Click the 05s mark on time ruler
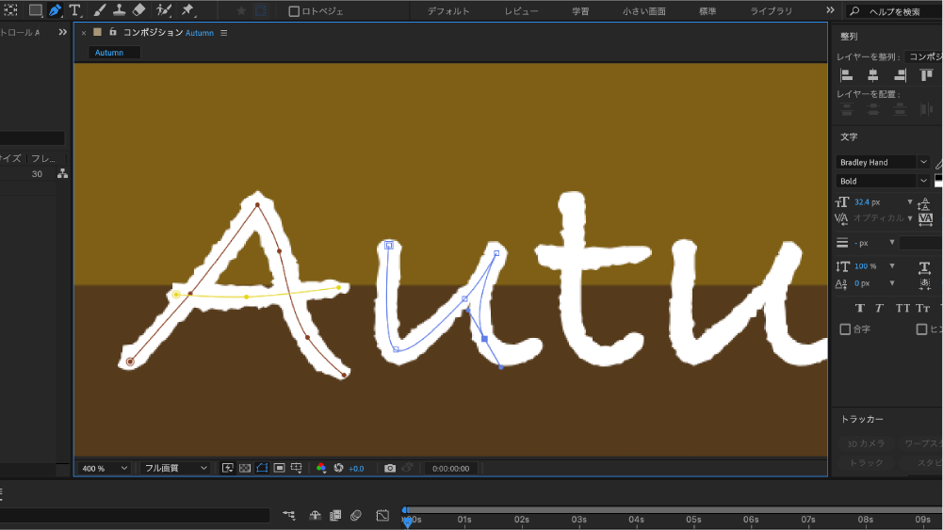 (693, 520)
